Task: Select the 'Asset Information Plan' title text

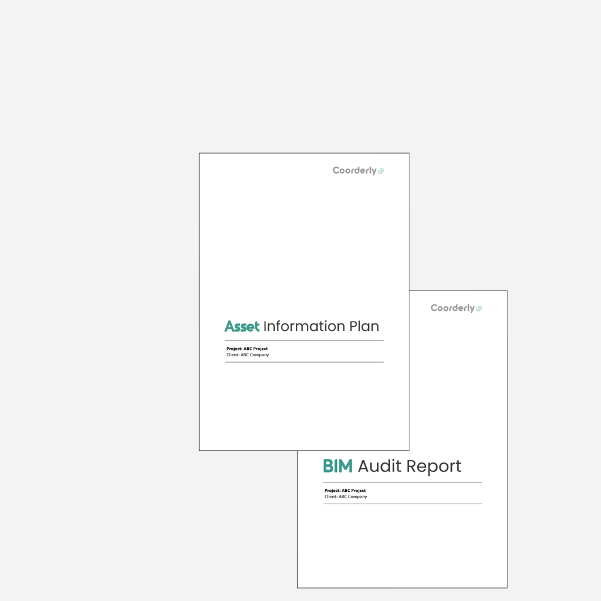Action: click(302, 326)
